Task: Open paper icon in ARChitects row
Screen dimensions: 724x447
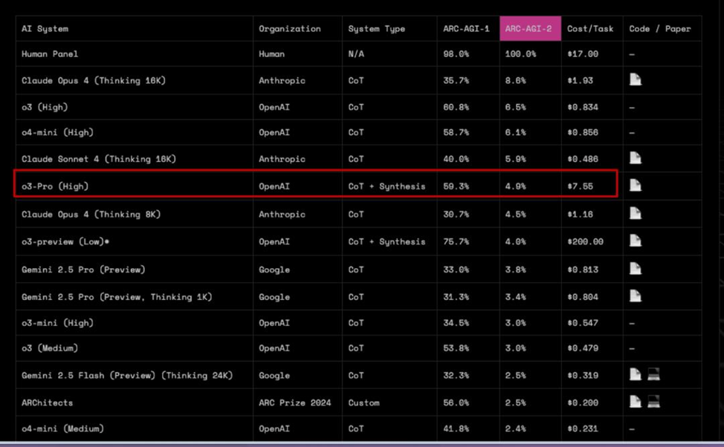Action: (x=636, y=402)
